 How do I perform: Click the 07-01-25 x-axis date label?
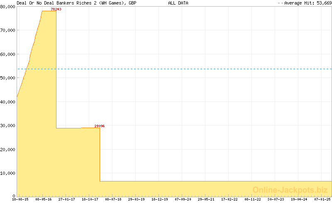(322, 199)
